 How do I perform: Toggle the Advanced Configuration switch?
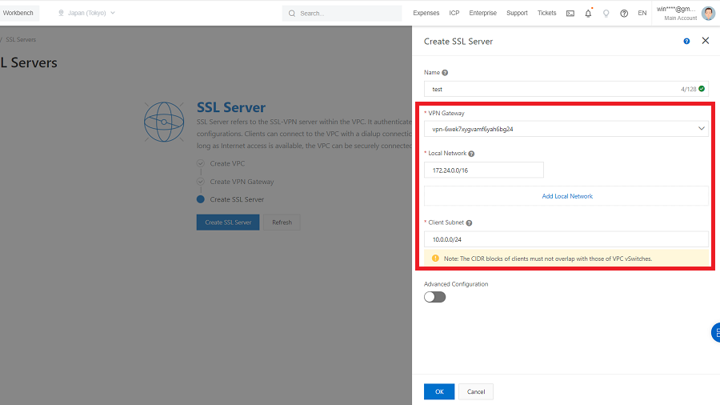[x=434, y=297]
